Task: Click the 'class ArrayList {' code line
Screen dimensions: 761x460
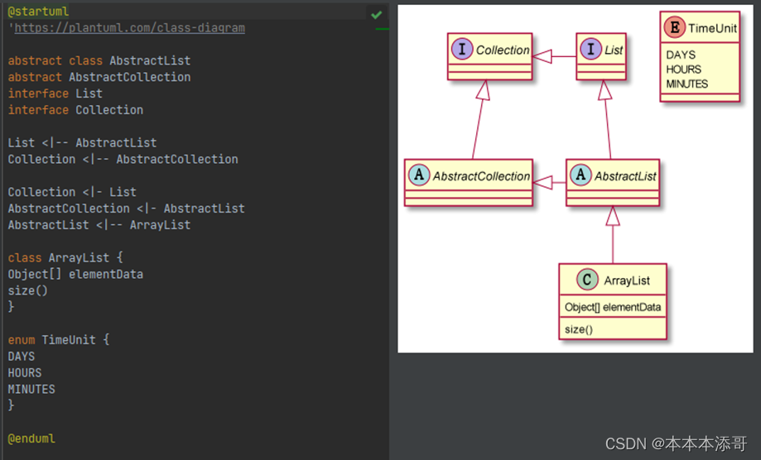Action: coord(65,257)
